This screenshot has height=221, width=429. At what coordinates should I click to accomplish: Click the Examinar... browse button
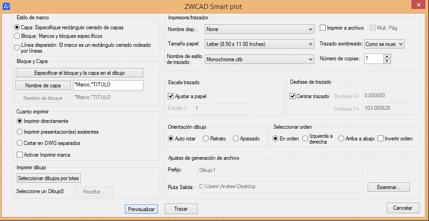(x=389, y=187)
